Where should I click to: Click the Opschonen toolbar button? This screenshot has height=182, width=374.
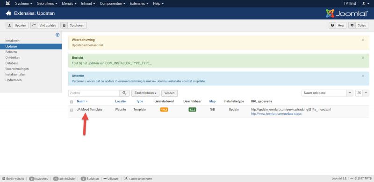[73, 25]
